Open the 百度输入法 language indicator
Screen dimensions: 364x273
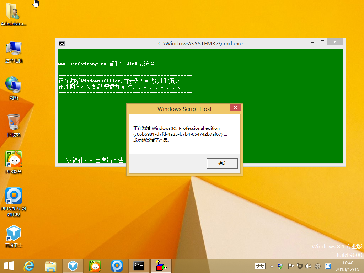point(91,160)
